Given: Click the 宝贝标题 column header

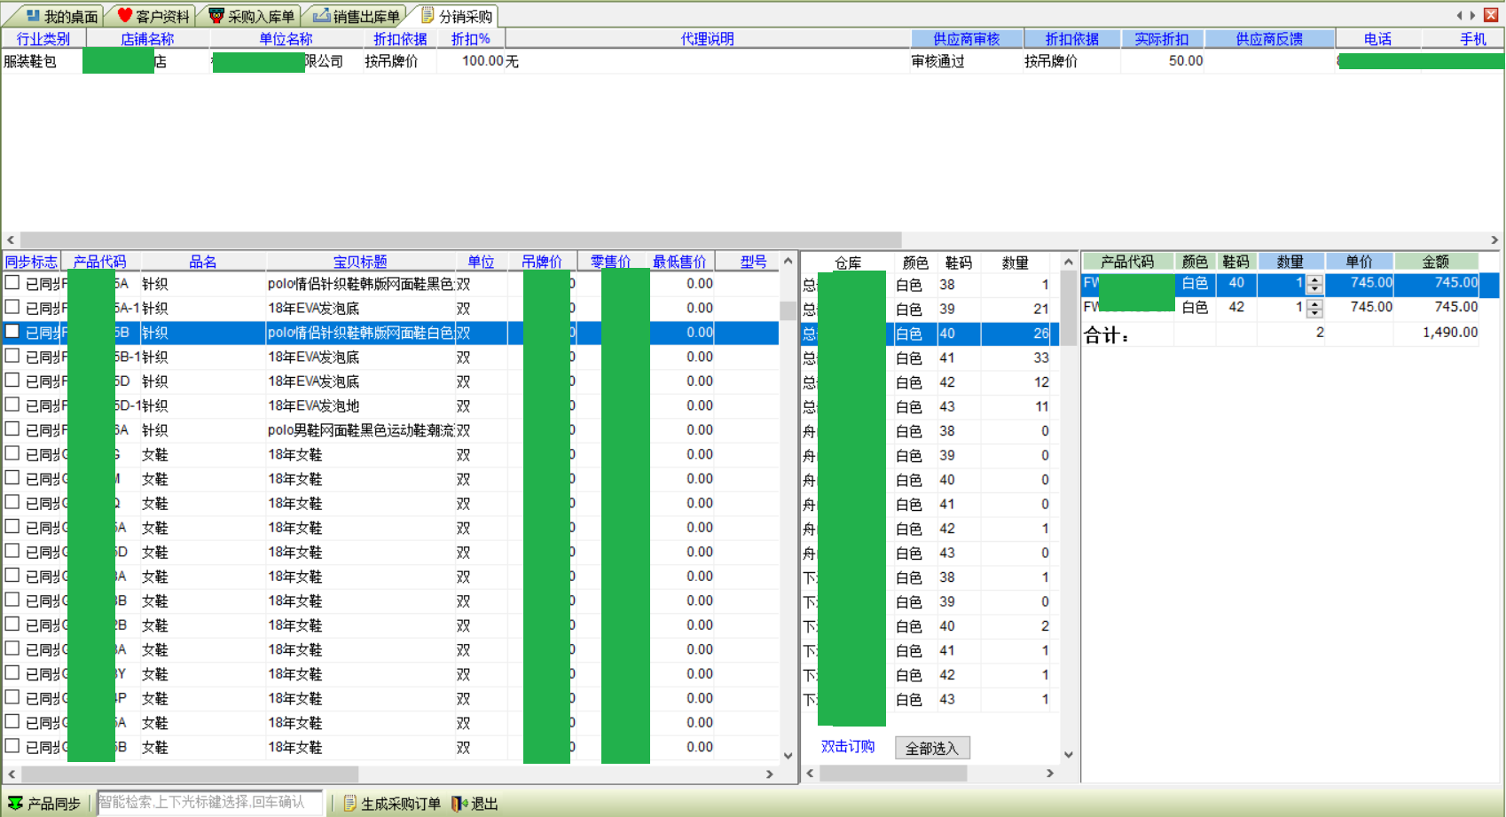Looking at the screenshot, I should click(x=360, y=262).
